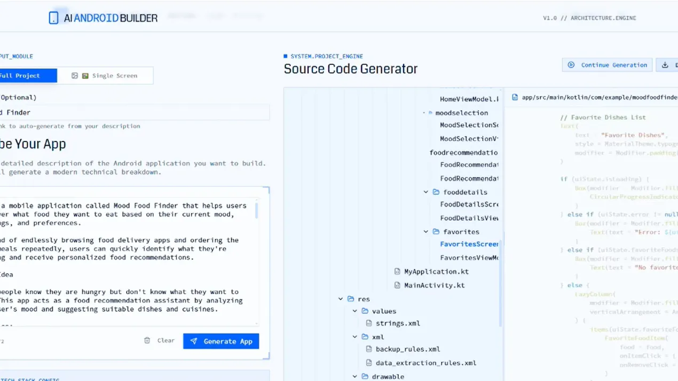678x381 pixels.
Task: Collapse the values folder chevron
Action: click(x=355, y=311)
